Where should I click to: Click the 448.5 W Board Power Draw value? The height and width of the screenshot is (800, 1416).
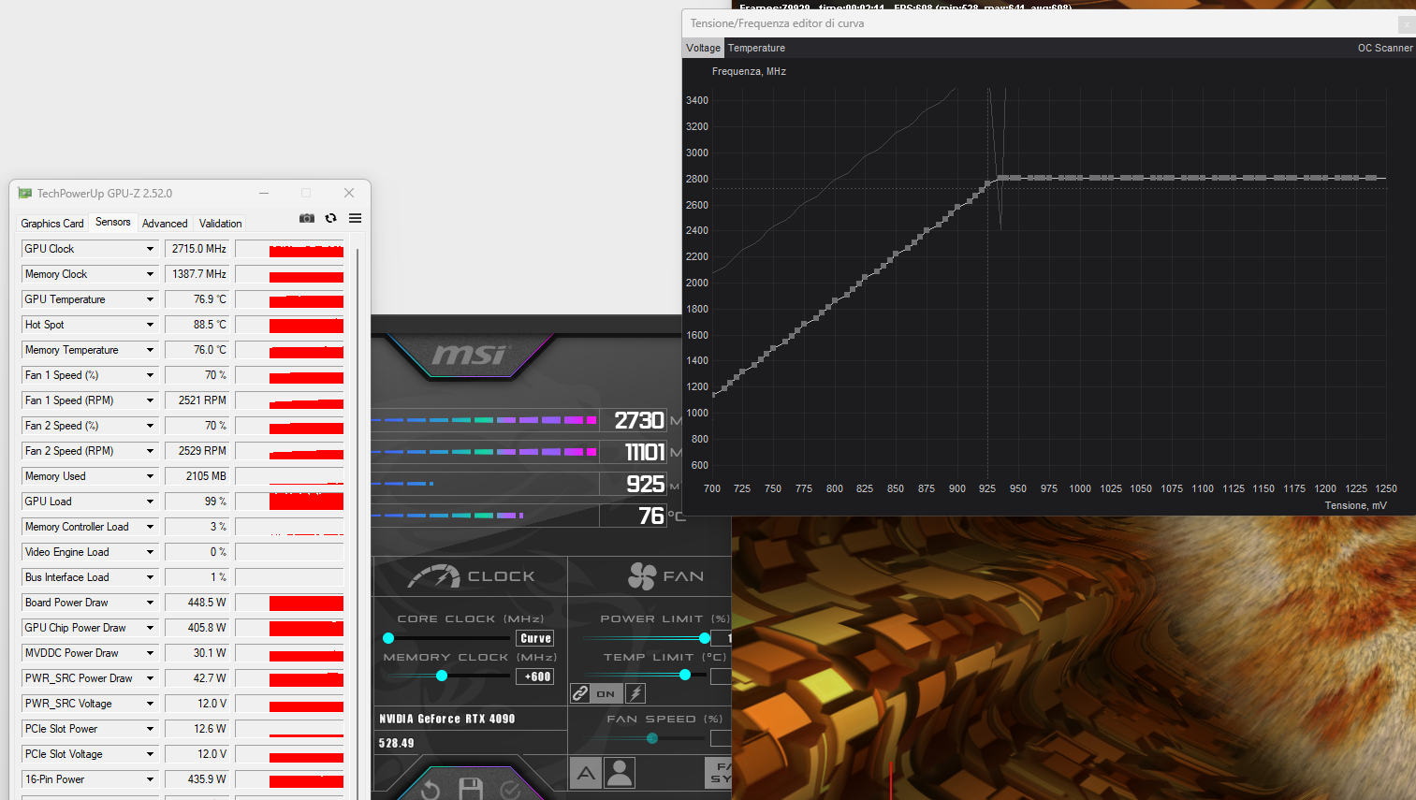point(197,603)
